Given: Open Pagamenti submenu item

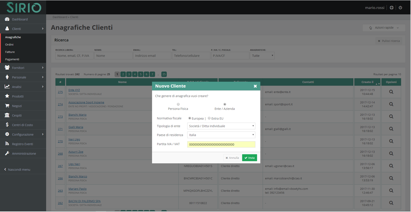Looking at the screenshot, I should (x=12, y=59).
